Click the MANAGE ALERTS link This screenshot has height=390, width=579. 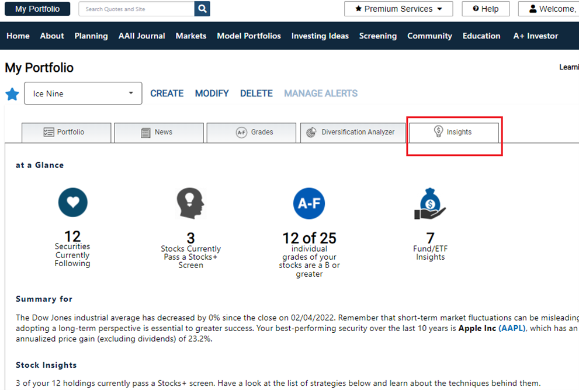(321, 93)
